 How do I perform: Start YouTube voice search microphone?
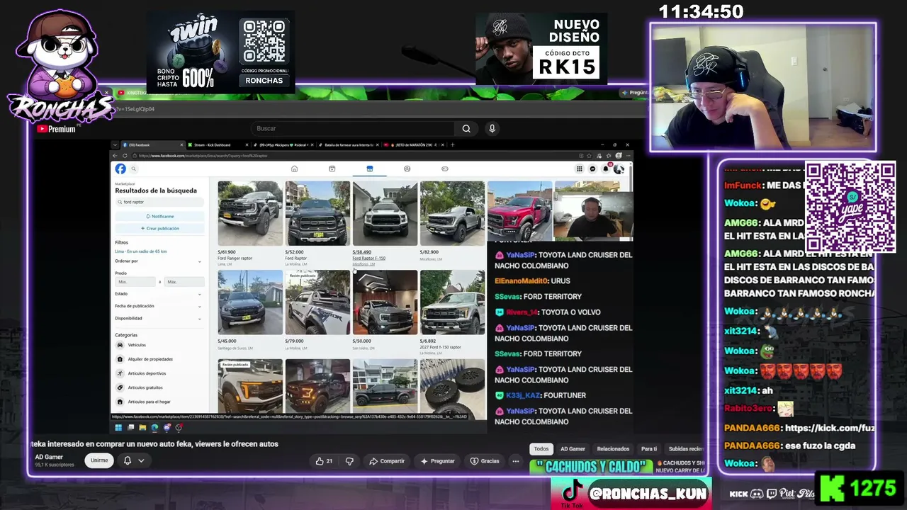coord(492,128)
